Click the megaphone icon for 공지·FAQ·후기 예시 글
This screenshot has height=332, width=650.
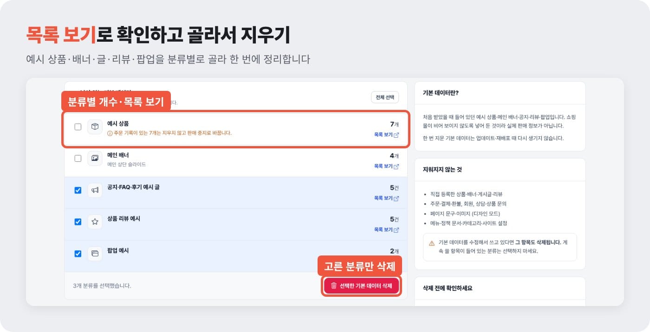point(95,190)
